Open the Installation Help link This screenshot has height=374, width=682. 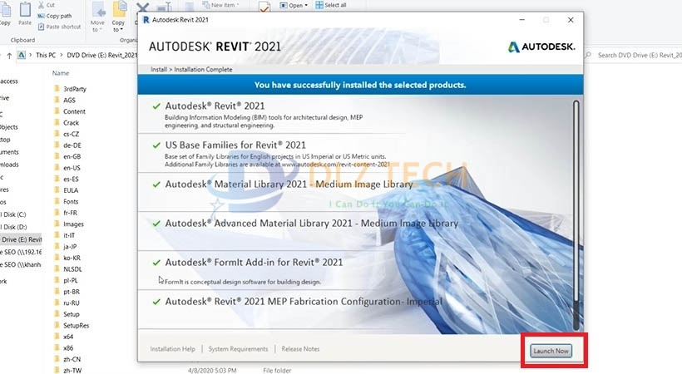point(173,349)
